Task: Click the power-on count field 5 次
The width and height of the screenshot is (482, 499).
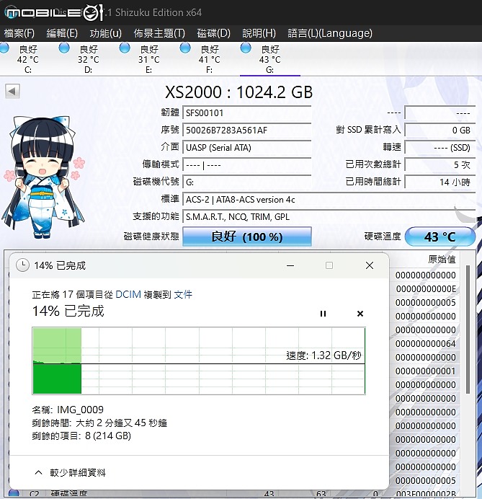Action: pos(440,164)
